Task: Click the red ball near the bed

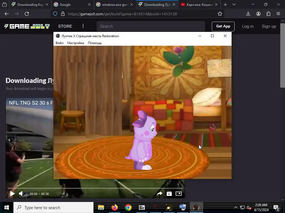Action: pos(212,127)
